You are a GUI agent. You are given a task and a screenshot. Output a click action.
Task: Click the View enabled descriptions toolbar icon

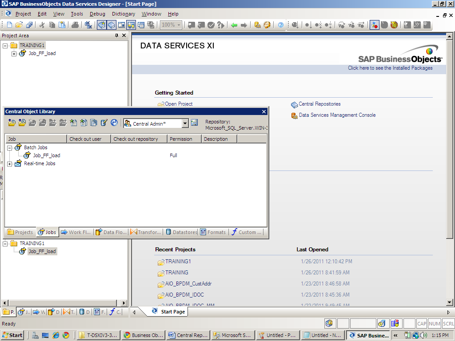point(151,25)
